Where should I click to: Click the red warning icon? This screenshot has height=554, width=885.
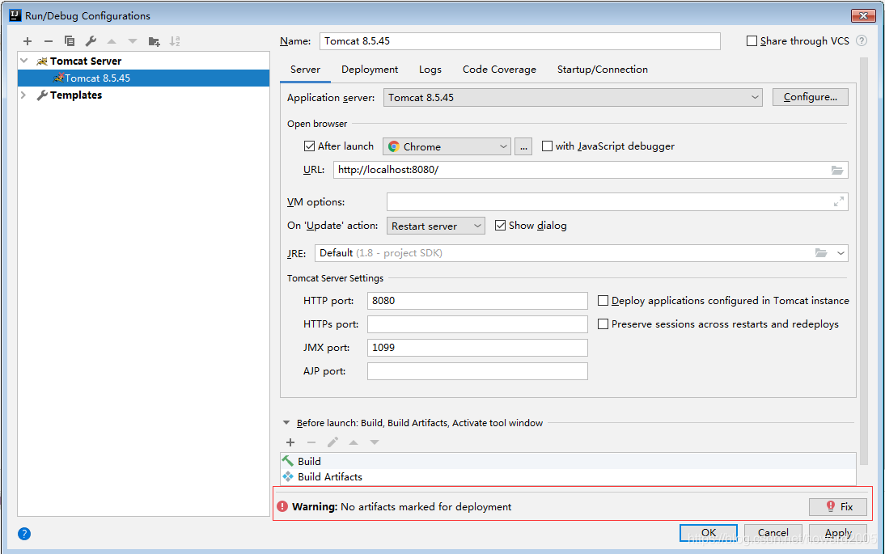click(282, 506)
